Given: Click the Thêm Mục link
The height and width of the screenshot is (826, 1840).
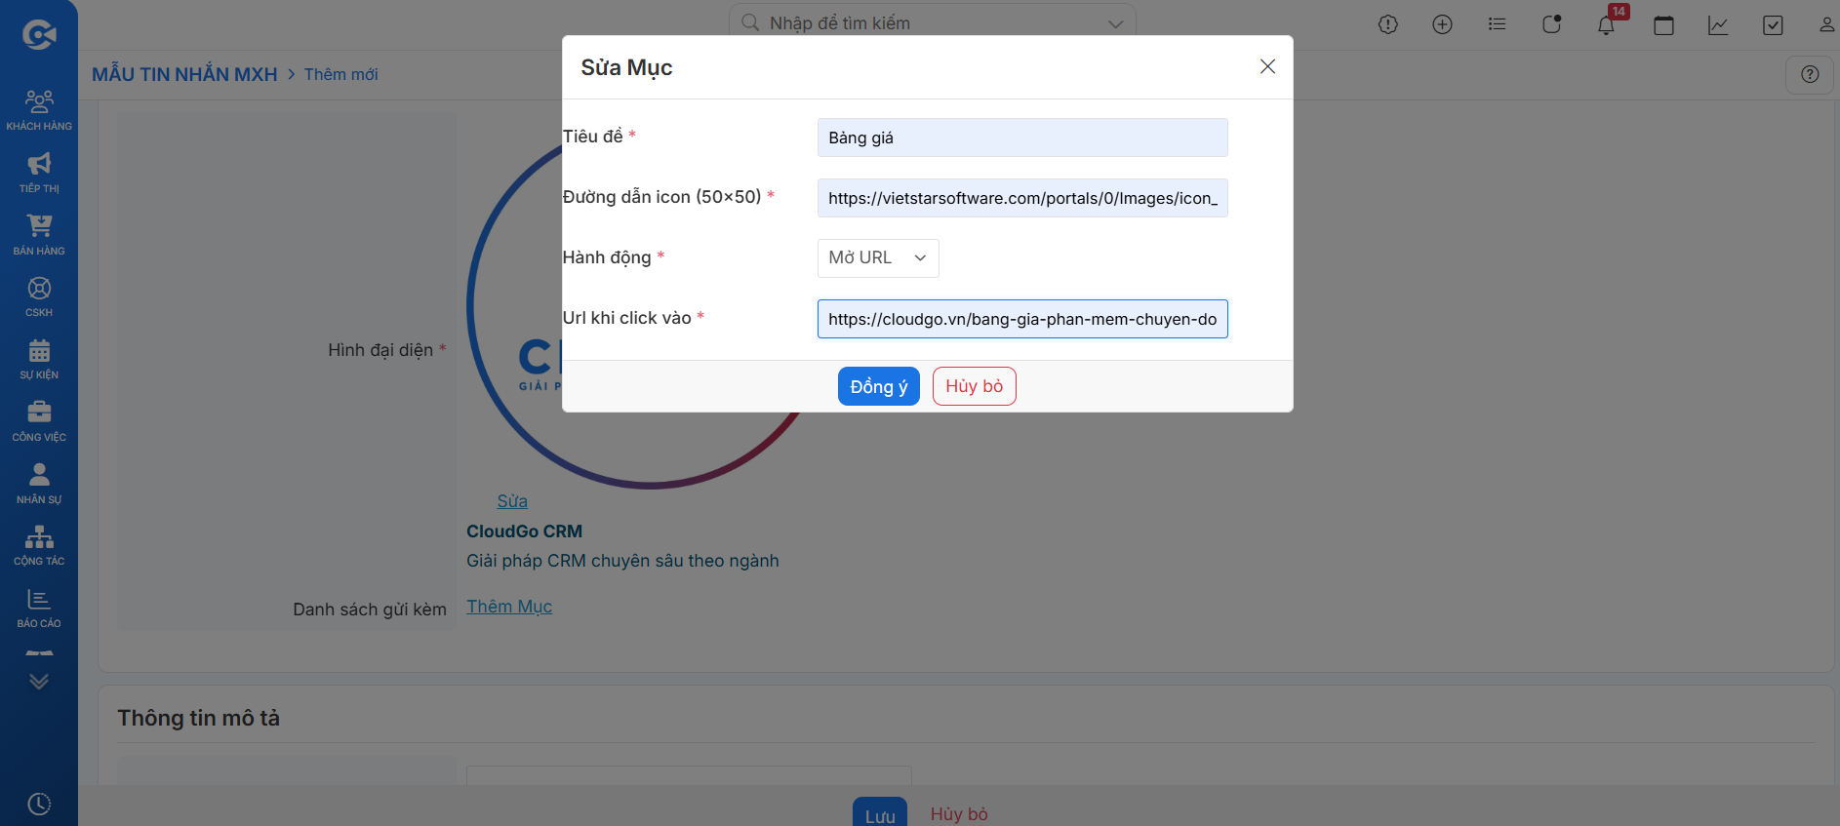Looking at the screenshot, I should tap(509, 607).
